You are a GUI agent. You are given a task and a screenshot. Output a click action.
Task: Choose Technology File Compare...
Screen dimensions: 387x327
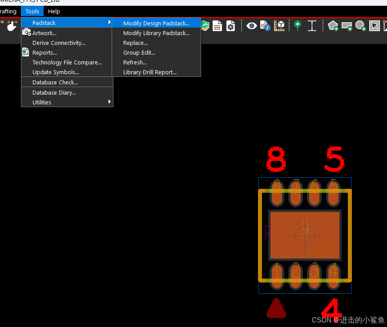(67, 62)
